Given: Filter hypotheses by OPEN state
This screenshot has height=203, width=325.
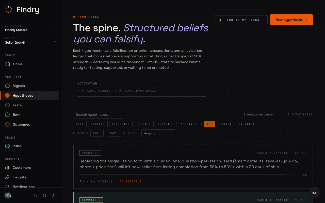Looking at the screenshot, I should pyautogui.click(x=80, y=124).
